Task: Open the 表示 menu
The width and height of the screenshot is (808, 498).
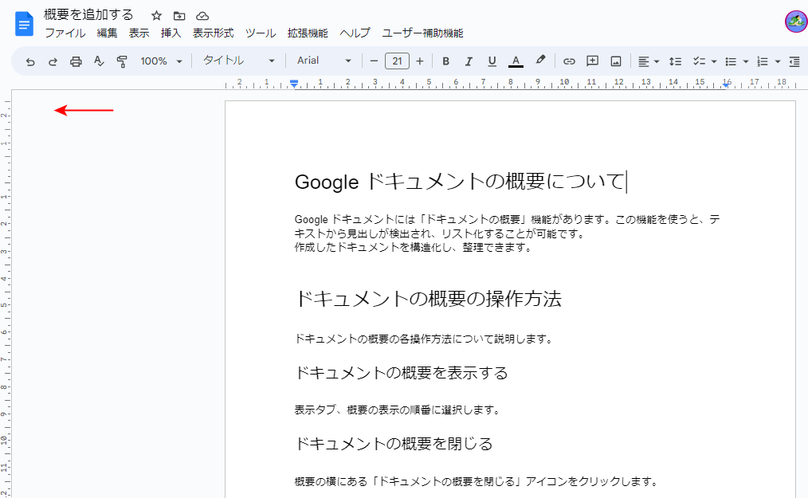Action: pos(139,33)
